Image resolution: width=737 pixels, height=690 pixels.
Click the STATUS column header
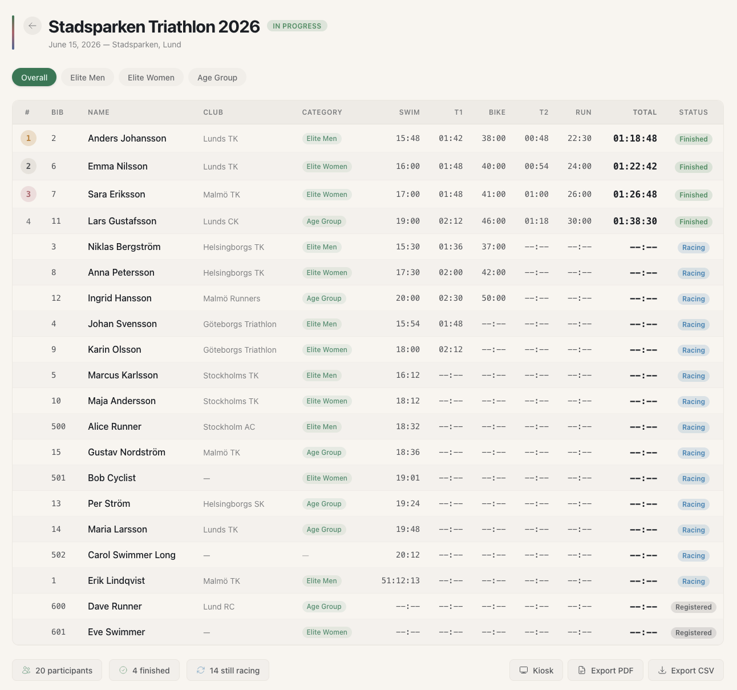[x=694, y=112]
